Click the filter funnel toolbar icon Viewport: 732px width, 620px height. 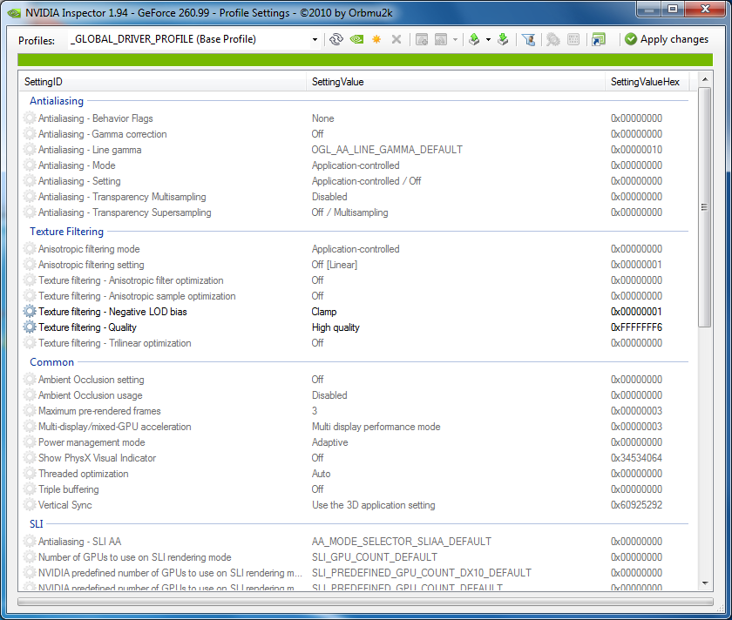click(527, 39)
